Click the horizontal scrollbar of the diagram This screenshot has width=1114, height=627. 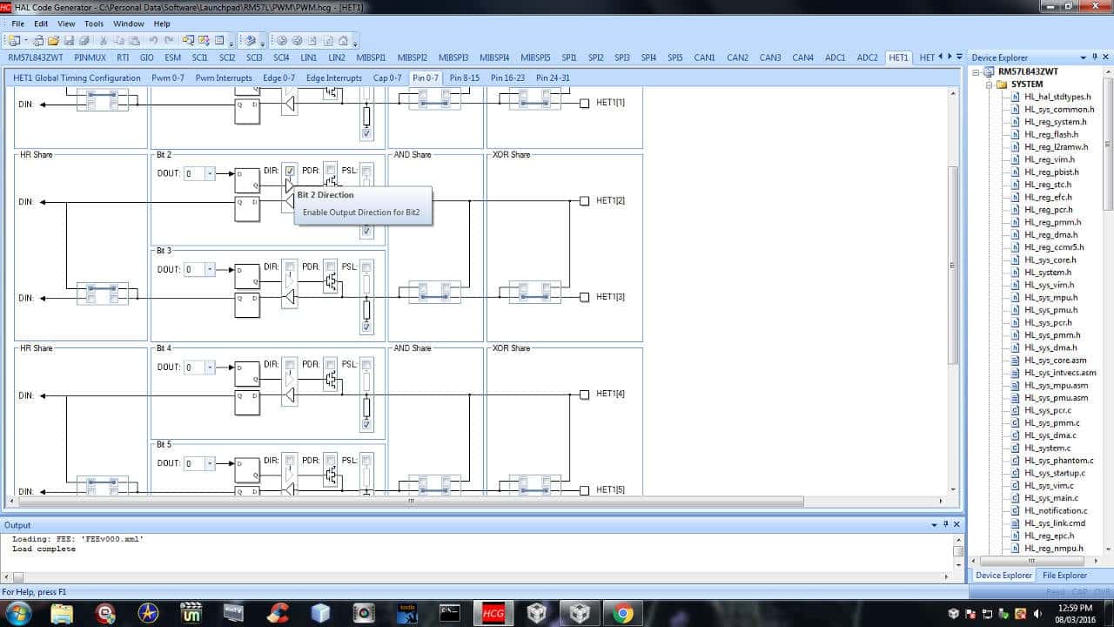tap(411, 502)
